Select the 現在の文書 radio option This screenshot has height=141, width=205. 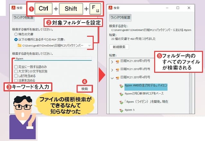(16, 34)
